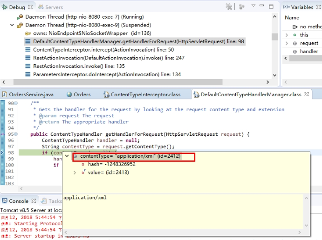Minimize the Debug view panel

pyautogui.click(x=261, y=6)
